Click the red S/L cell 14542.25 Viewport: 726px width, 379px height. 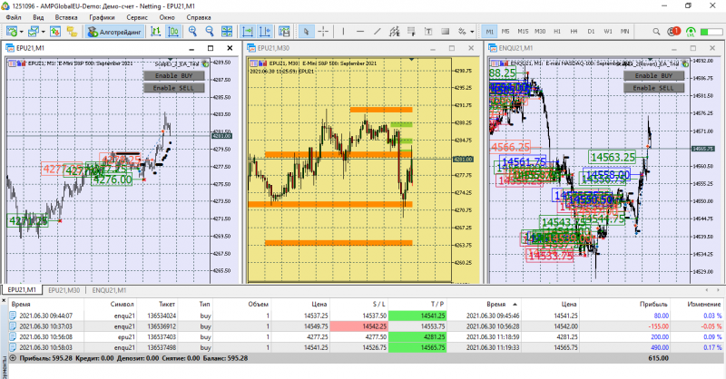point(358,326)
